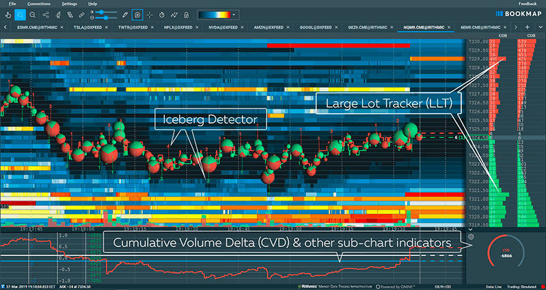
Task: Toggle the padlock lock icon
Action: 187,15
